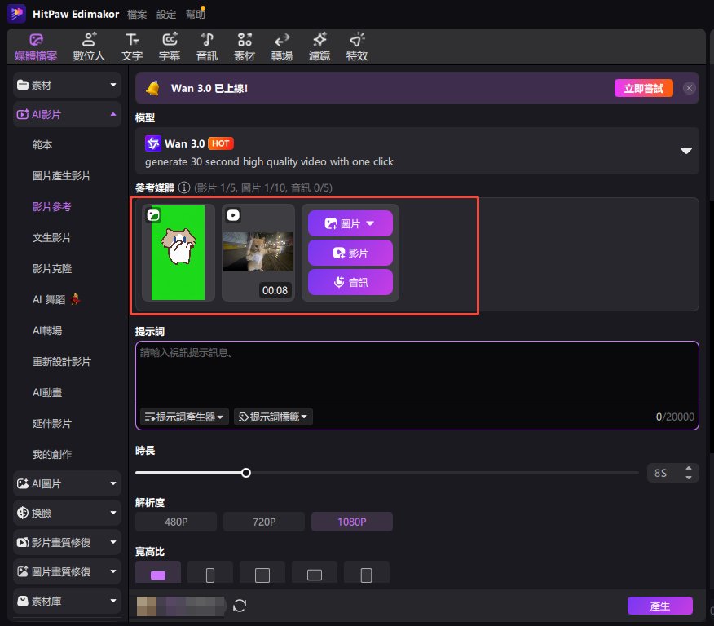Choose the last wider portrait aspect ratio
The height and width of the screenshot is (626, 714).
[x=366, y=573]
